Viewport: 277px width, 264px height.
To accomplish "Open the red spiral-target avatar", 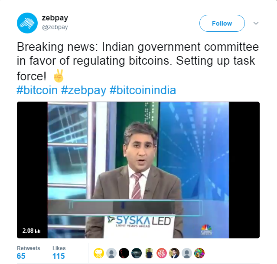I will [x=162, y=253].
